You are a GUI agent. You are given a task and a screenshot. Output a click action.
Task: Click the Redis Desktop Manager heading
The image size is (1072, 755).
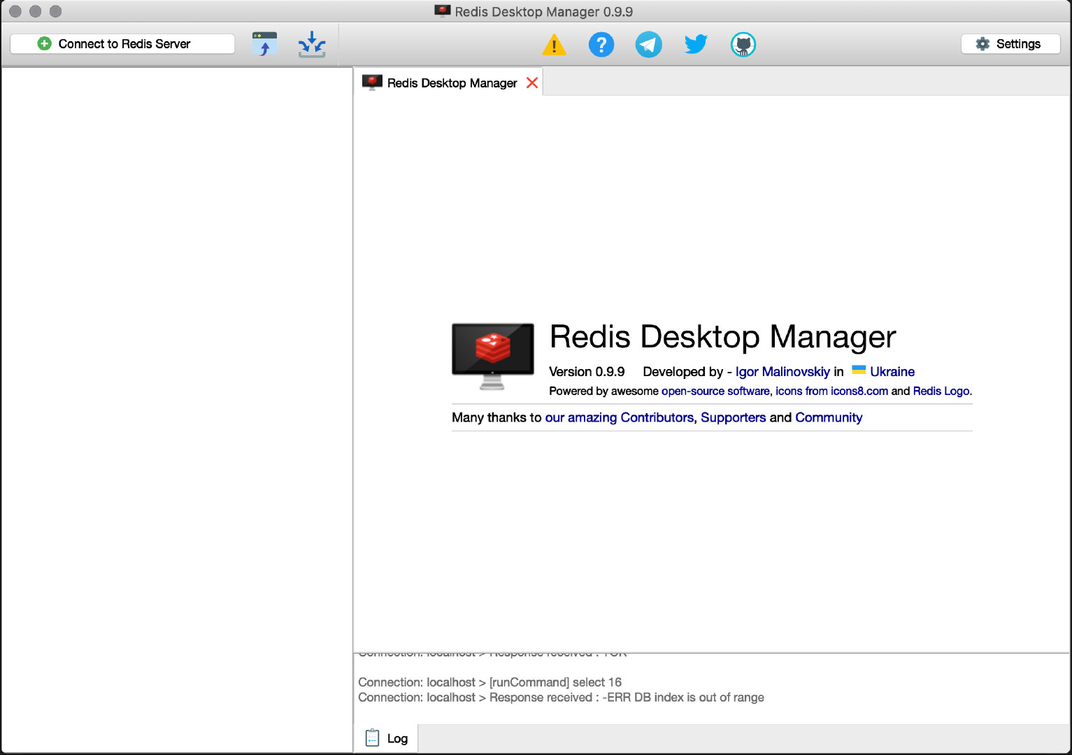(x=722, y=337)
